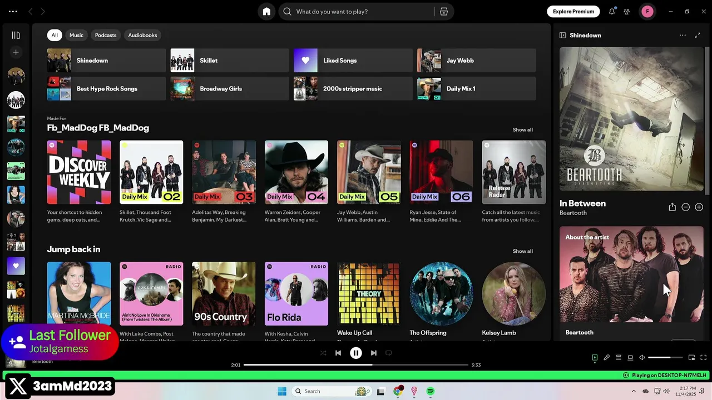
Task: Open Friend Activity icon
Action: point(627,11)
